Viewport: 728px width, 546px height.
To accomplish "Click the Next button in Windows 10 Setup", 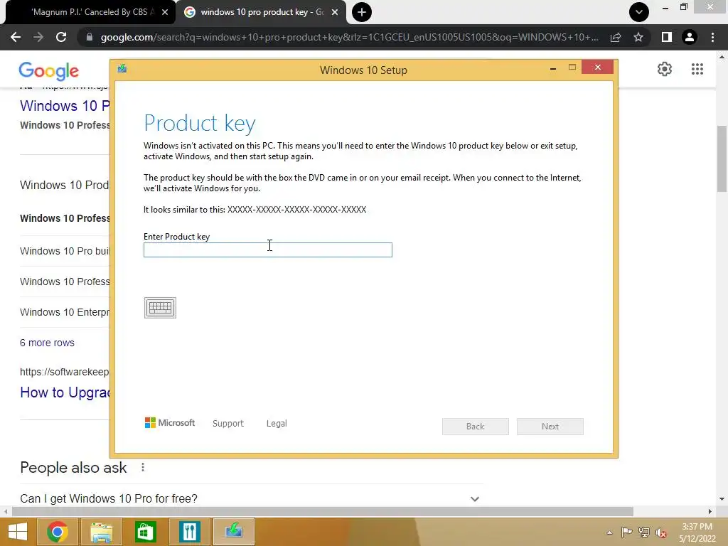I will (550, 427).
